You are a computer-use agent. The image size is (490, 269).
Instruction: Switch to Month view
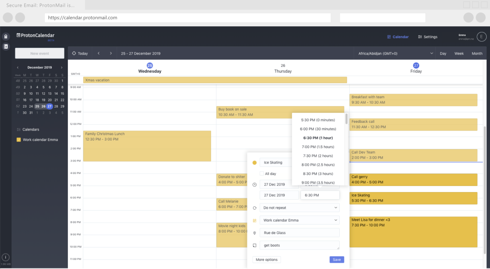477,54
